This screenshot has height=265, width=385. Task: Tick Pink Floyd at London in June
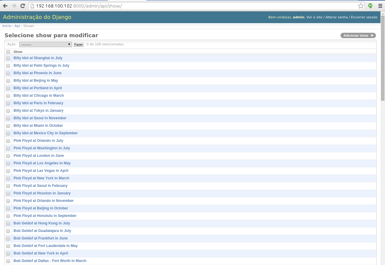[8, 156]
